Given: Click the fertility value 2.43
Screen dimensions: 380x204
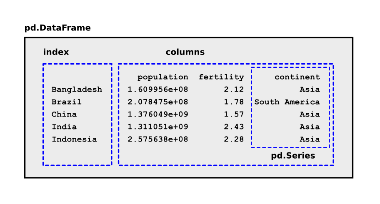Looking at the screenshot, I should (x=234, y=127).
